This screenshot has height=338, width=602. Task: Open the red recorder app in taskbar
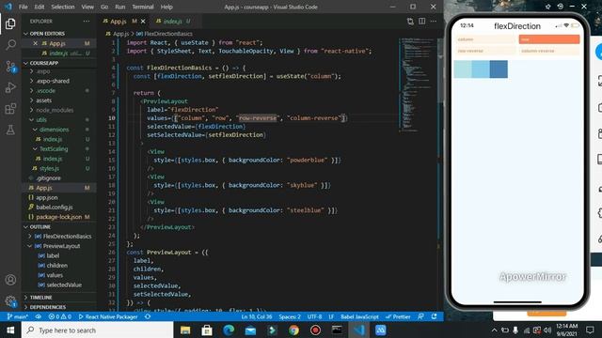click(315, 330)
